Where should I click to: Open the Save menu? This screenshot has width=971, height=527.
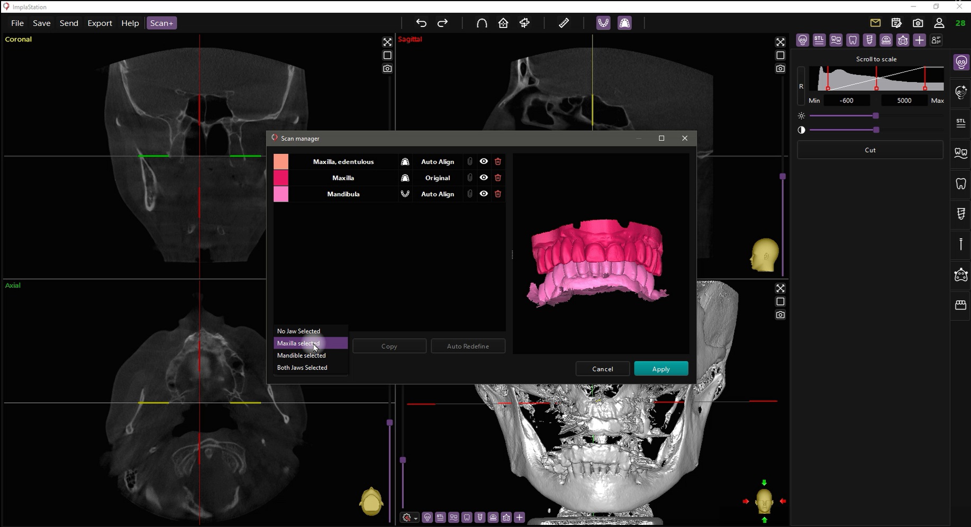pos(42,23)
